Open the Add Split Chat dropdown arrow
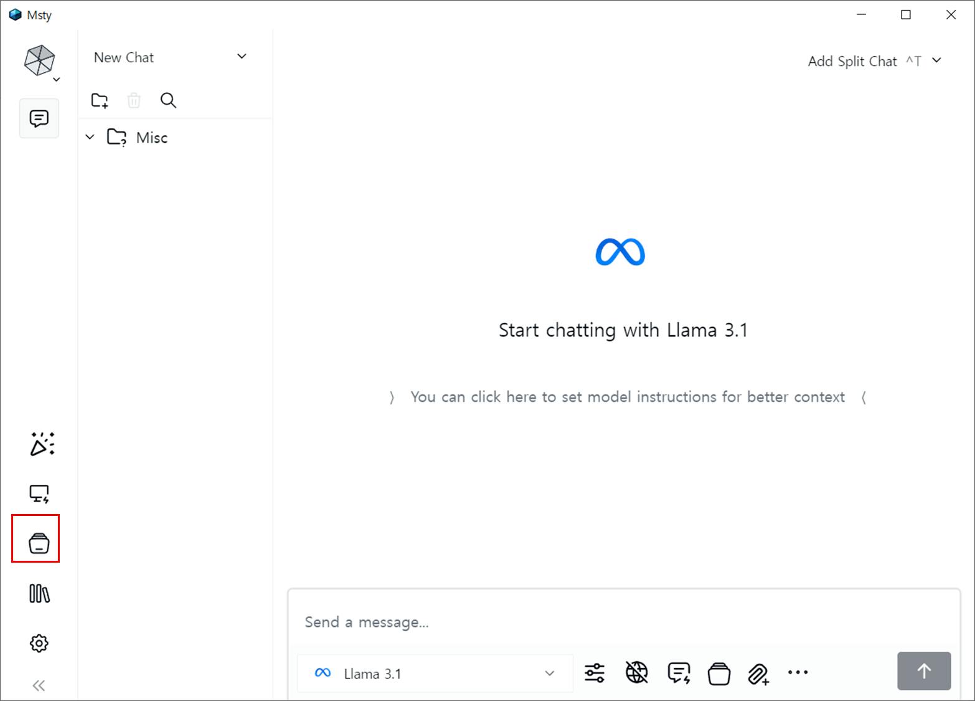The height and width of the screenshot is (701, 975). [x=936, y=60]
